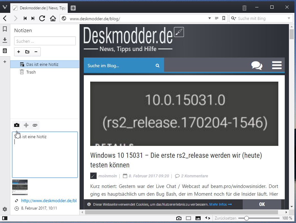Image resolution: width=296 pixels, height=223 pixels.
Task: Open the closed tabs trash
Action: pyautogui.click(x=244, y=8)
